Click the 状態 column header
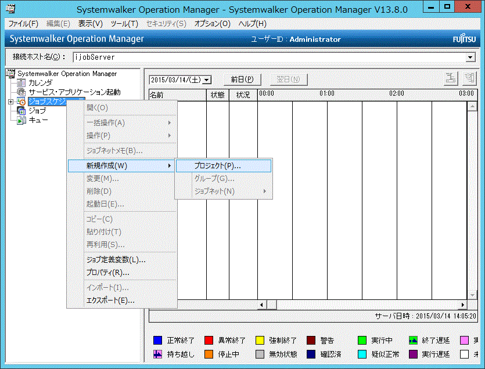The image size is (485, 369). point(218,95)
